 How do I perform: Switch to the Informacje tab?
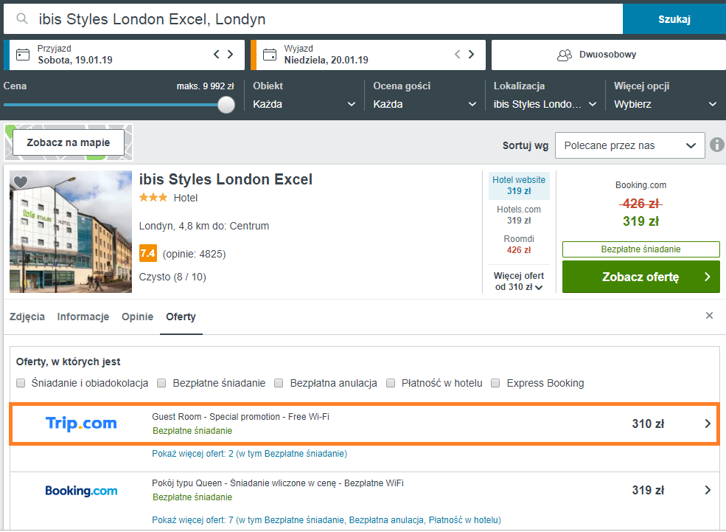tap(83, 317)
